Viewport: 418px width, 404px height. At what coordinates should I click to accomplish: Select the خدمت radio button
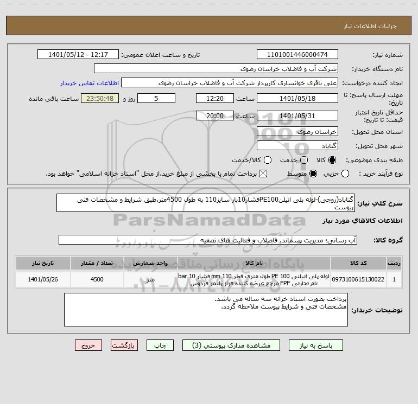(x=304, y=160)
